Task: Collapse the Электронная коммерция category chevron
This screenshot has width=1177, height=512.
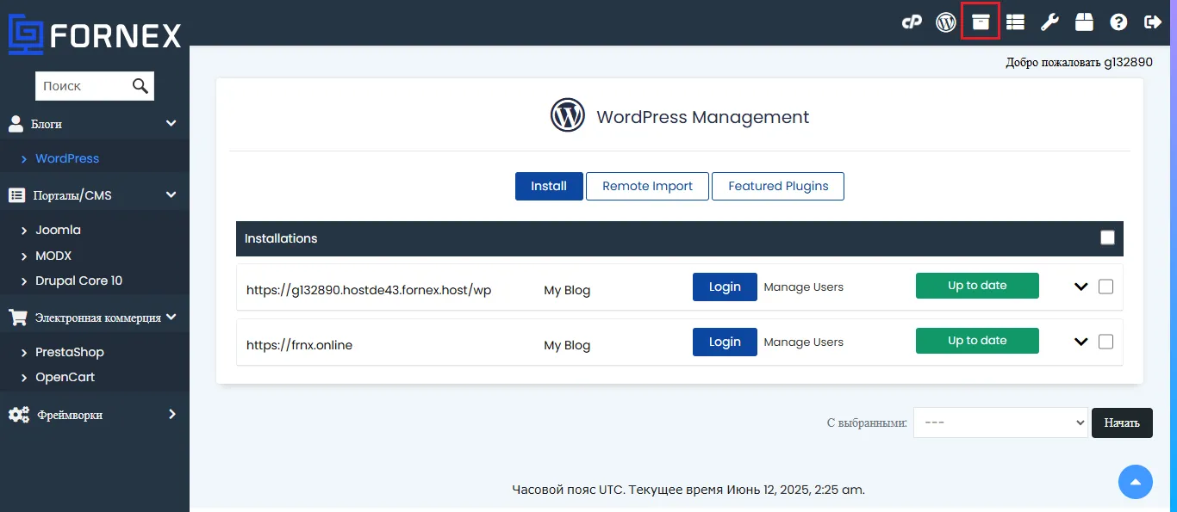Action: point(171,317)
